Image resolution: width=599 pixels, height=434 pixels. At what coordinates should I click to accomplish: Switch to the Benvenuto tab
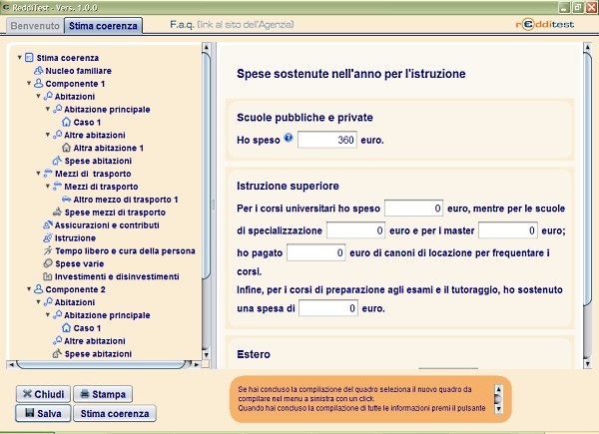pos(35,26)
